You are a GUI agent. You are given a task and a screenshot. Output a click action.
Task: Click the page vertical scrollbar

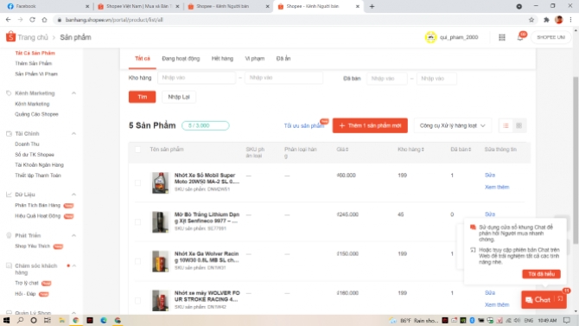click(576, 160)
